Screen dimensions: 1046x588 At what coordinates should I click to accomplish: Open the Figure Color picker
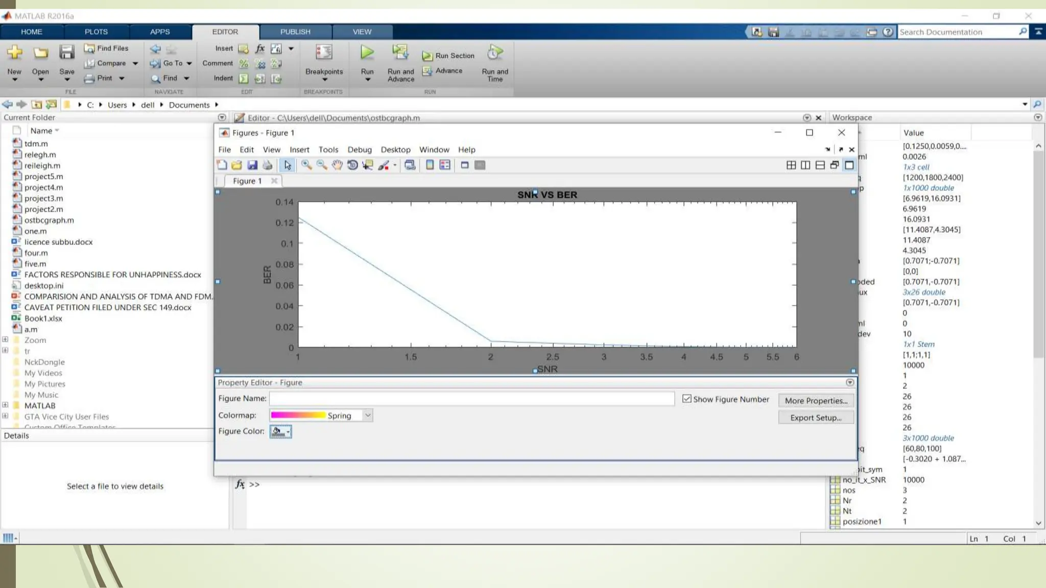(280, 432)
